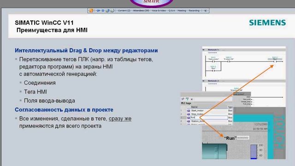
Task: Click the bullet text "Поля ввода-вывода"
Action: point(49,101)
